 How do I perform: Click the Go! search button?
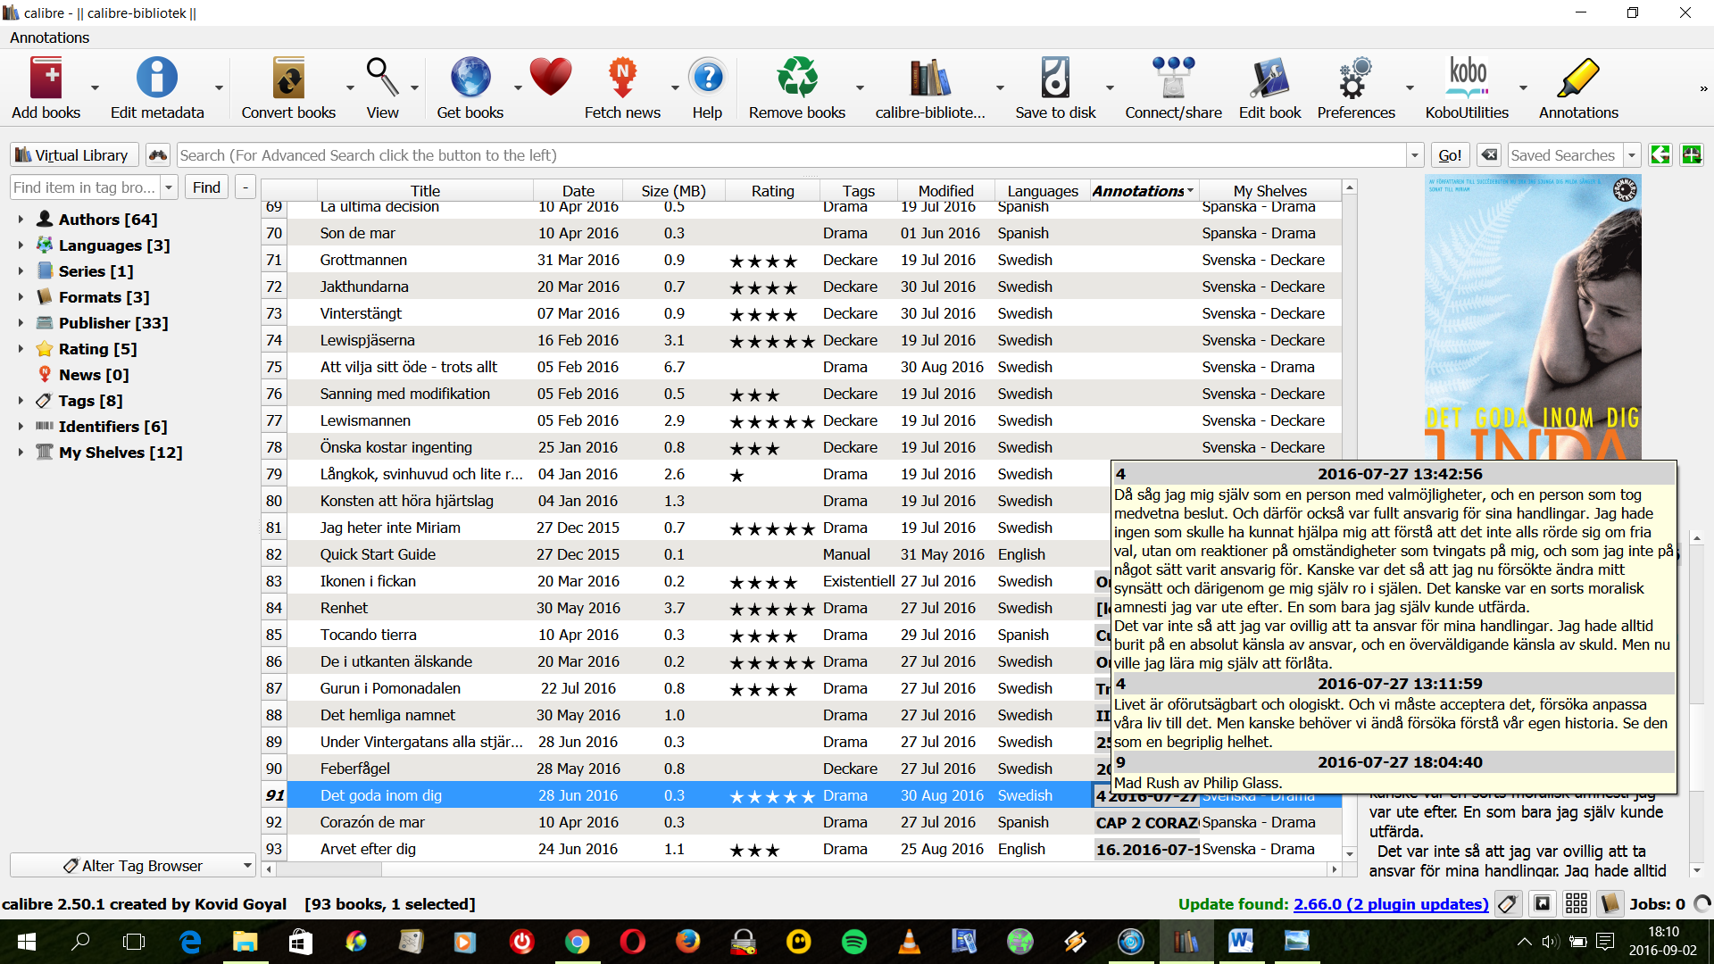1450,155
